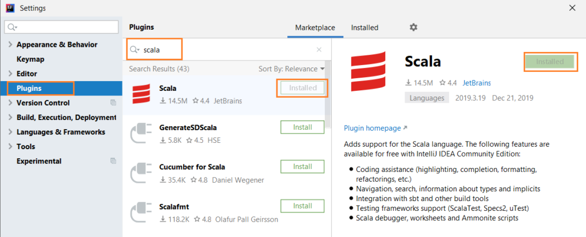Click the Languages tag
Viewport: 586px width, 237px height.
click(x=427, y=98)
